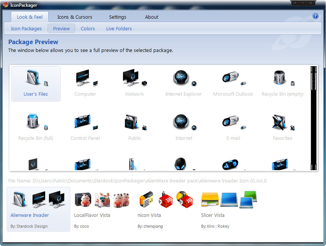Open the Settings tab

[x=118, y=17]
